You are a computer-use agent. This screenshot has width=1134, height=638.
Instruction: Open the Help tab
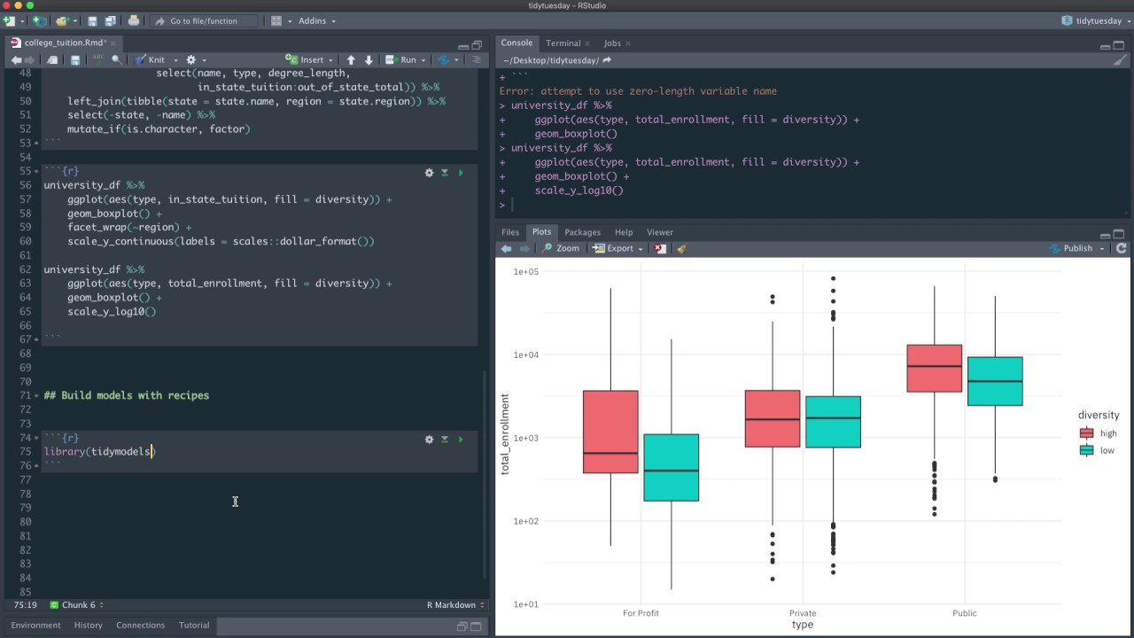tap(624, 232)
